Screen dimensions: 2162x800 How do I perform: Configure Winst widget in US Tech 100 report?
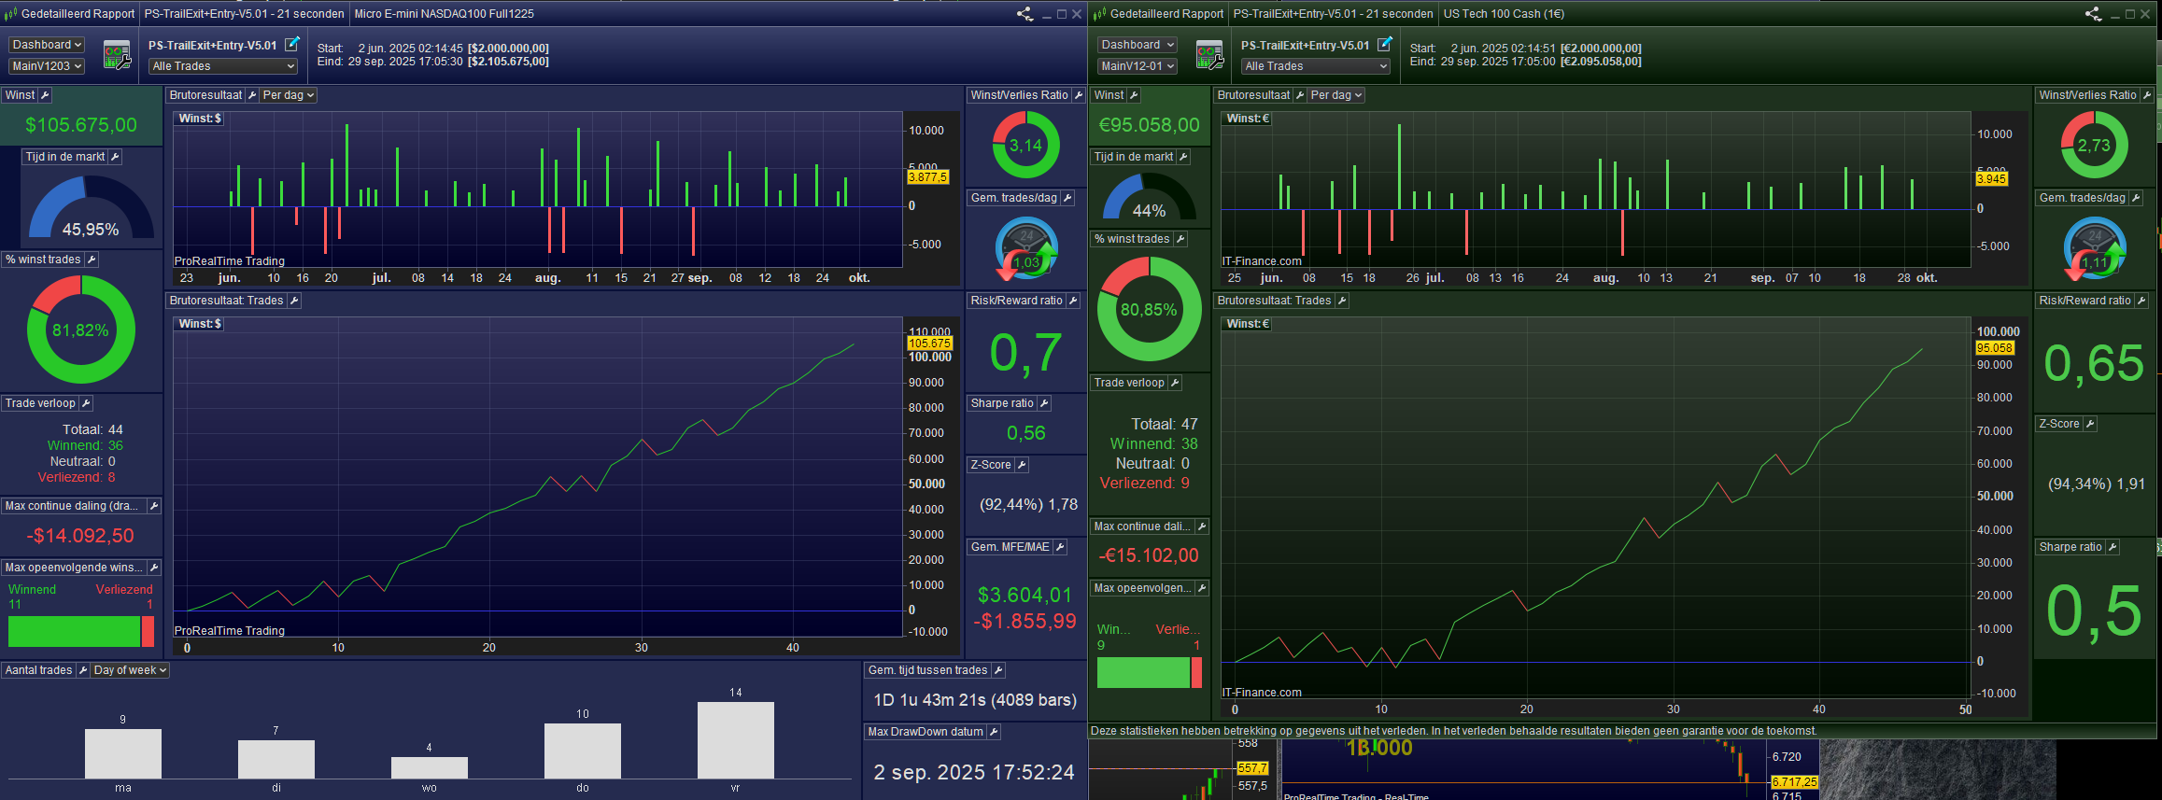(1134, 95)
